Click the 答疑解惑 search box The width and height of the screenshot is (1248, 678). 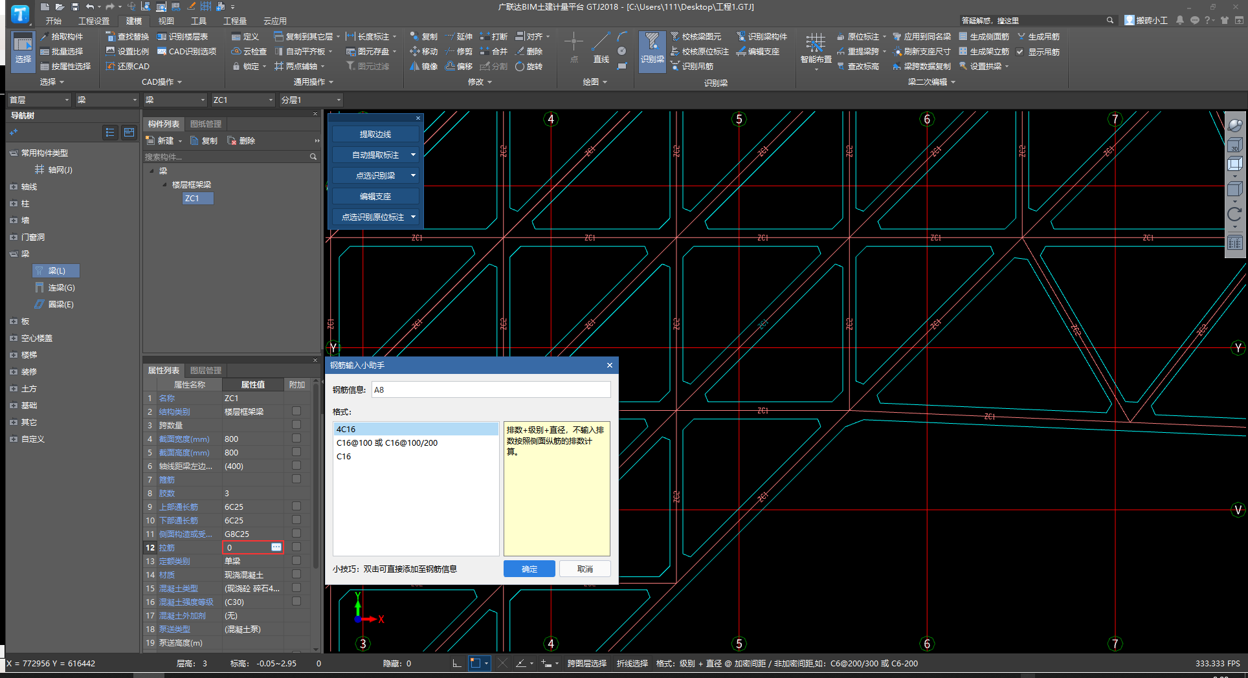[1038, 21]
